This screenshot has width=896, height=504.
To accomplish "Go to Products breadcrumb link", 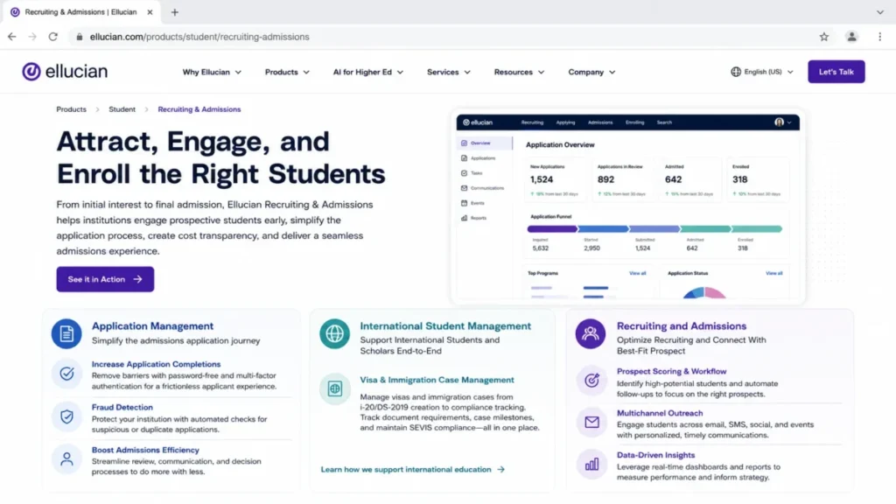I will [x=72, y=109].
